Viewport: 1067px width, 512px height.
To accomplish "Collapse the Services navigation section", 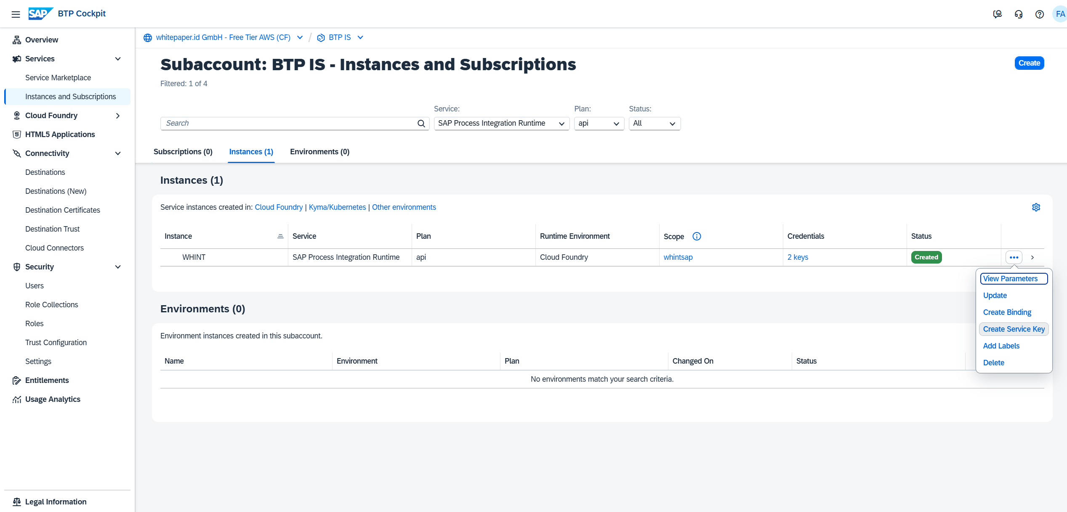I will coord(118,59).
